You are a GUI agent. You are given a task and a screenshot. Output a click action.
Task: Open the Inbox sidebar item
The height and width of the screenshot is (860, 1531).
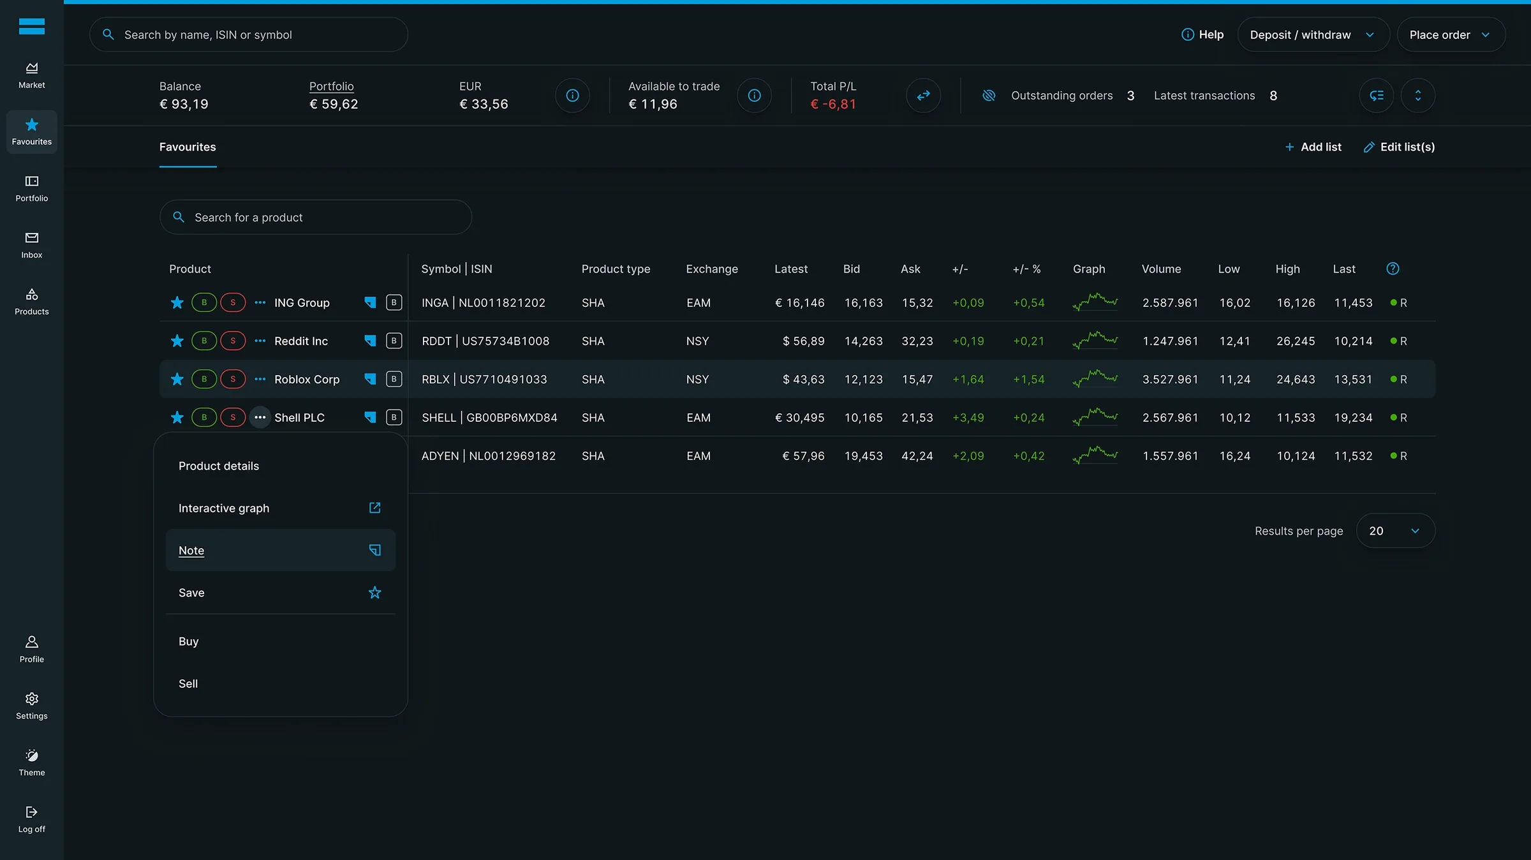(31, 246)
